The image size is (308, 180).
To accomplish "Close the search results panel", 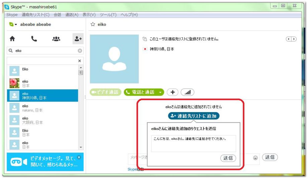I will point(80,61).
